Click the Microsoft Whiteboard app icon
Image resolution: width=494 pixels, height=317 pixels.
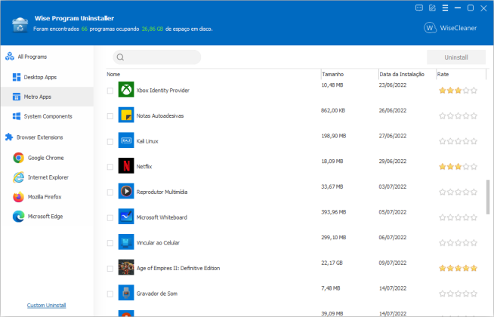point(126,217)
